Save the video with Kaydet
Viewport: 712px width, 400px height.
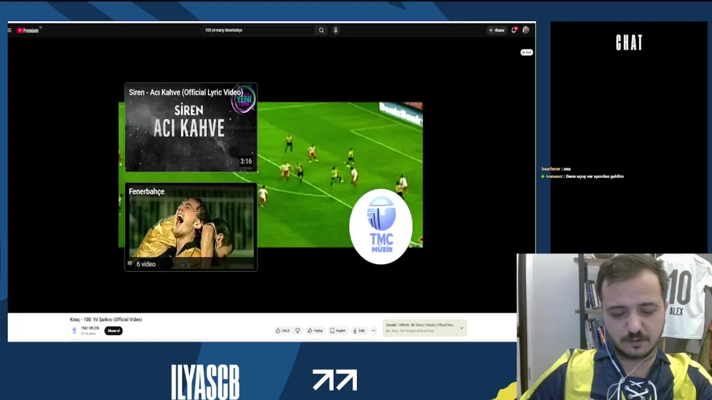(338, 331)
